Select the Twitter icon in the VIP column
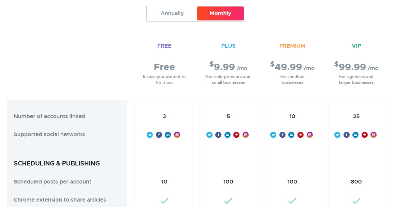394x207 pixels. coord(337,135)
